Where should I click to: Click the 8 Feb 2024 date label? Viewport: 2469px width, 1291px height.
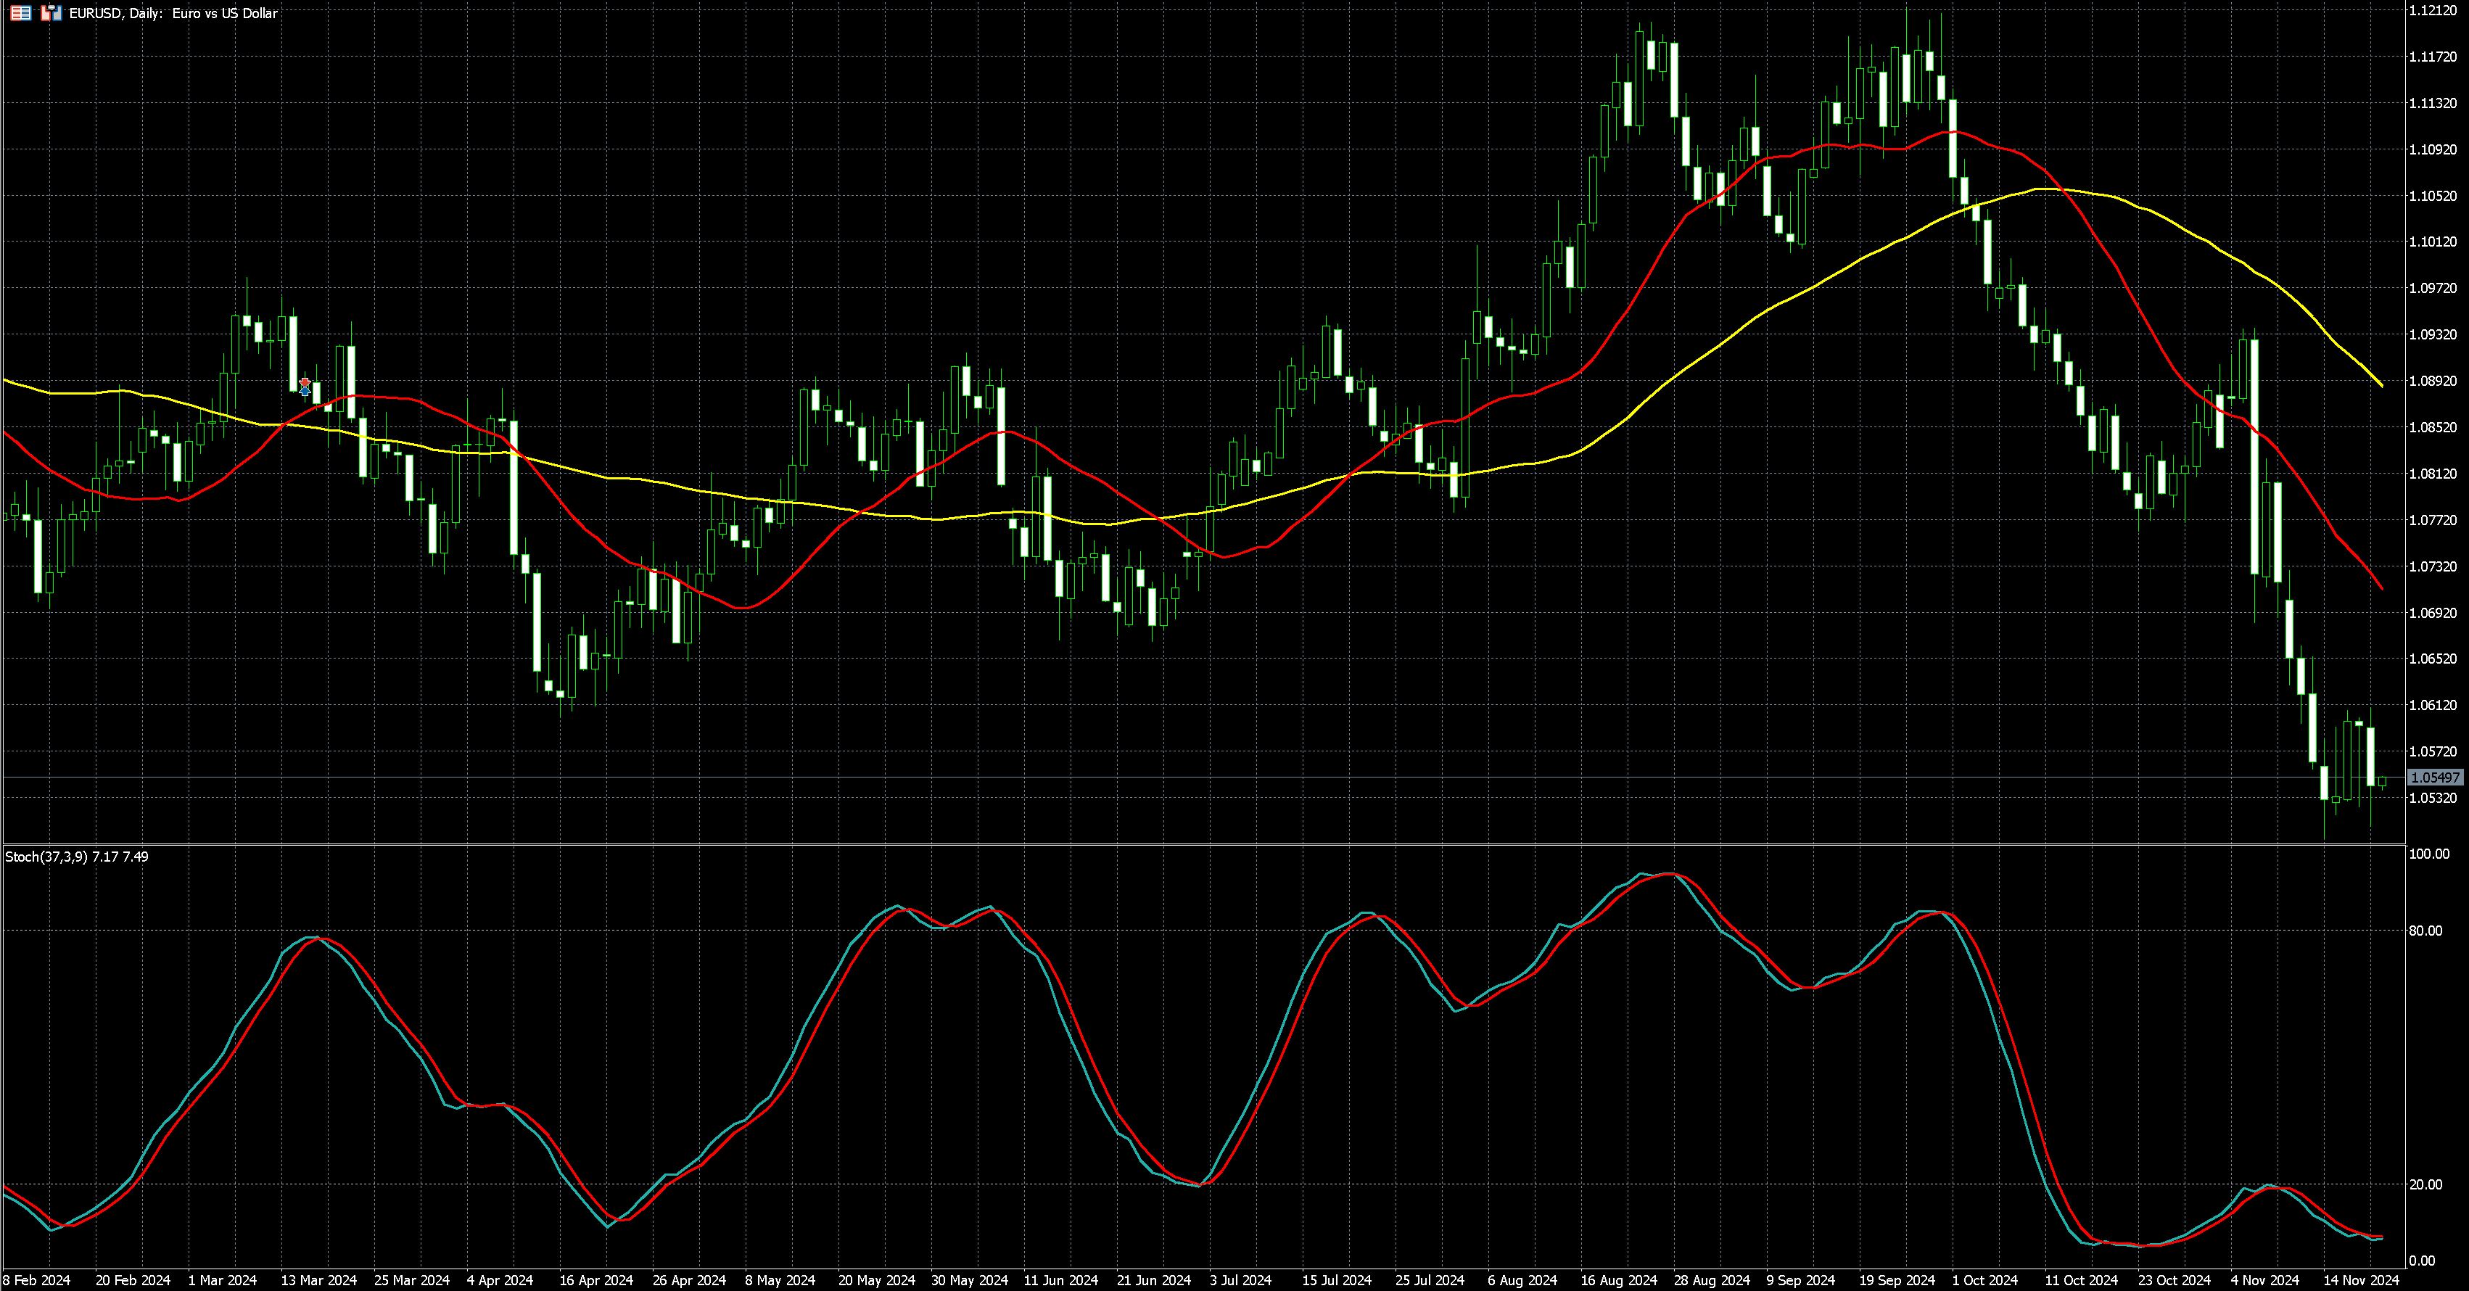pyautogui.click(x=36, y=1280)
